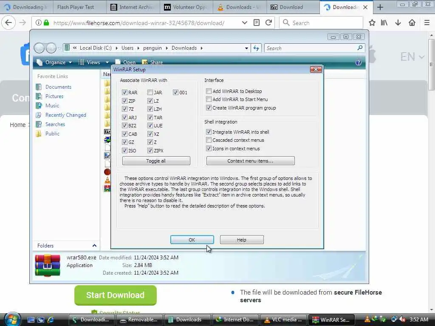The height and width of the screenshot is (326, 435).
Task: Click the Toggle all button
Action: [x=156, y=161]
